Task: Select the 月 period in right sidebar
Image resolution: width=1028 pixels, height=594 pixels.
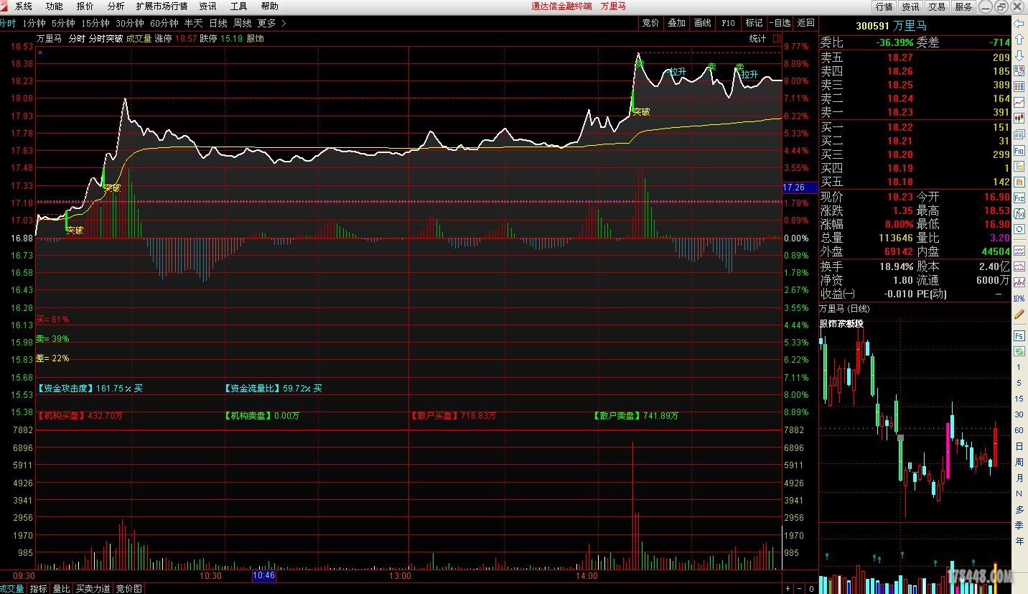Action: click(x=1019, y=478)
